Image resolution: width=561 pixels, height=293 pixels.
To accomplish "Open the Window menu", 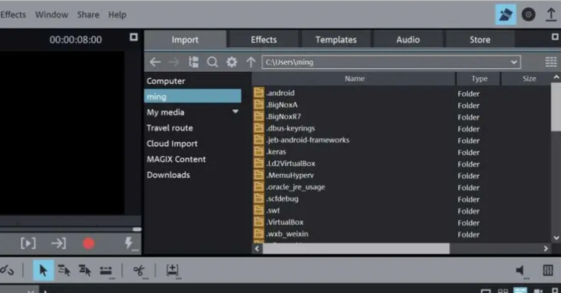I will (x=52, y=15).
